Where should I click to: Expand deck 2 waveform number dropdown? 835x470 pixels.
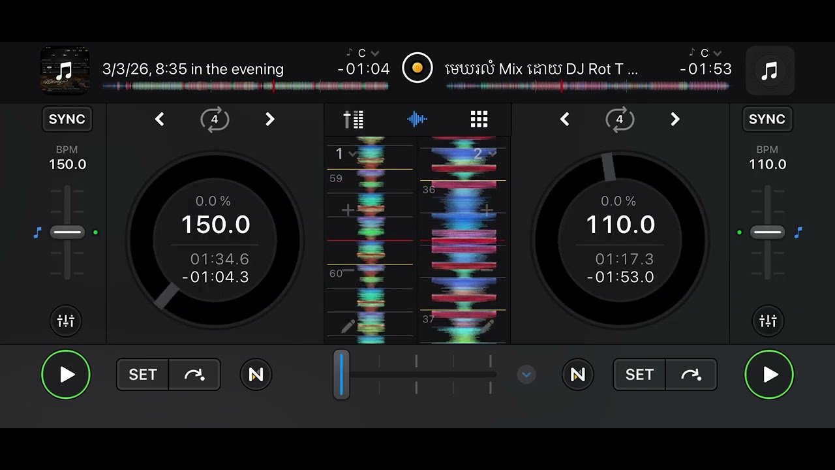(x=485, y=154)
